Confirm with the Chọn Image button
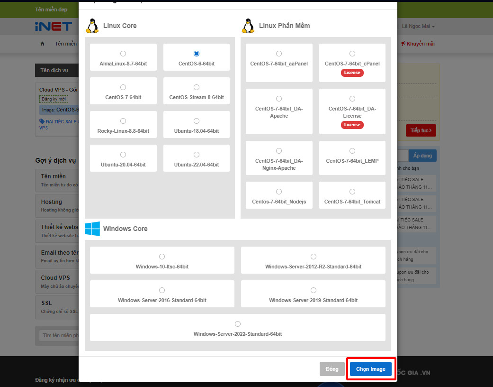This screenshot has height=387, width=493. coord(371,369)
